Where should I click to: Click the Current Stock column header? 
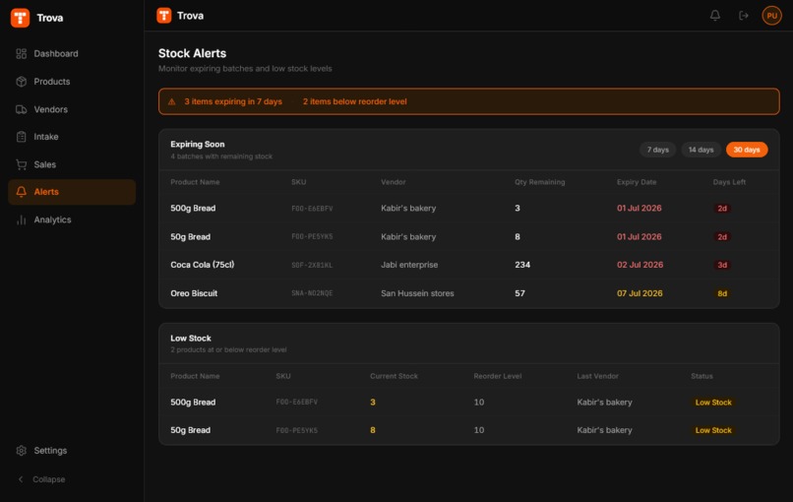[x=394, y=376]
